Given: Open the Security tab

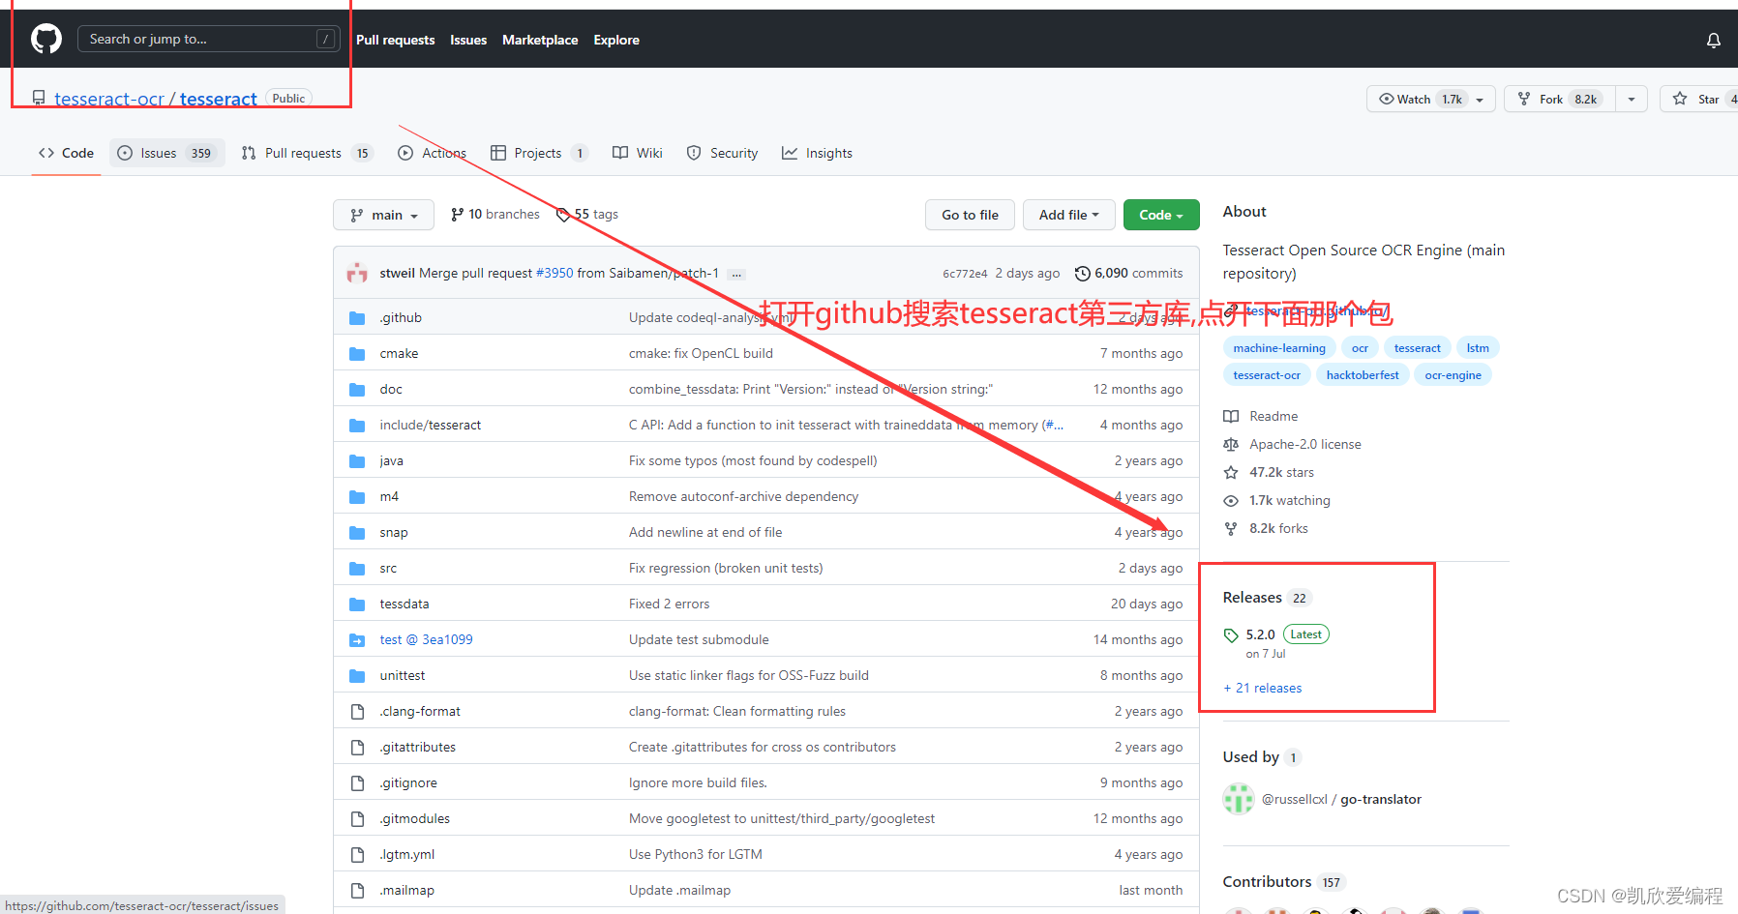Looking at the screenshot, I should point(722,153).
